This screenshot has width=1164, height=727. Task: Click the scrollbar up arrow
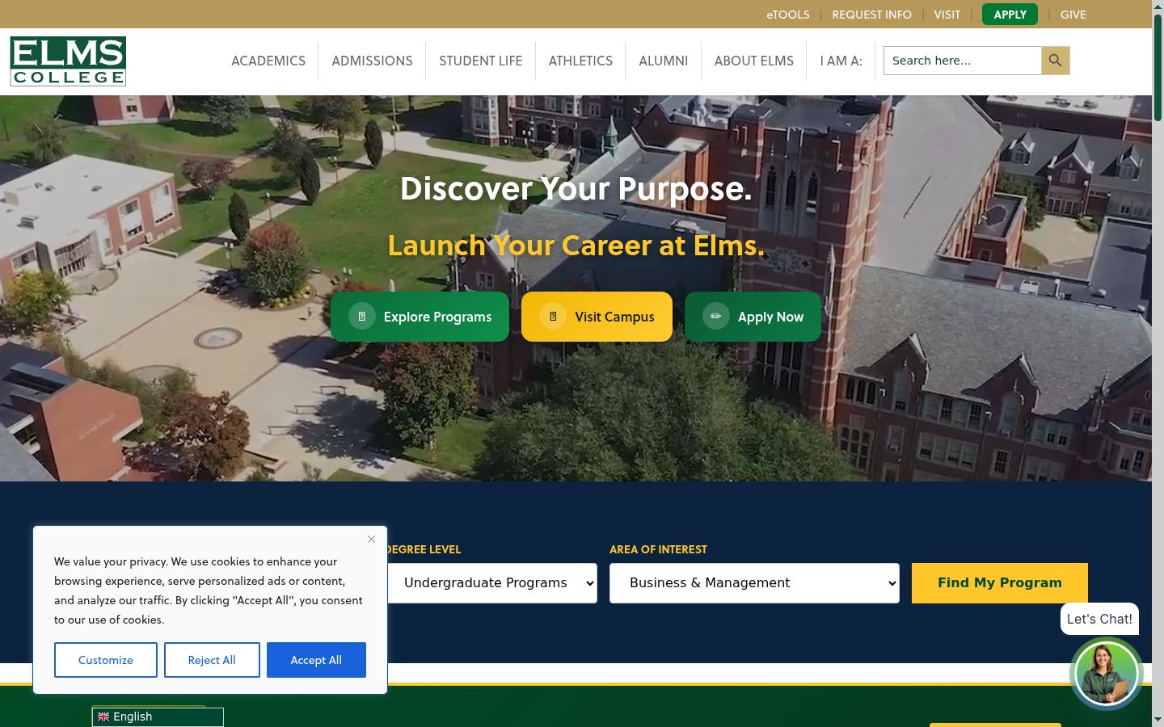[x=1158, y=6]
